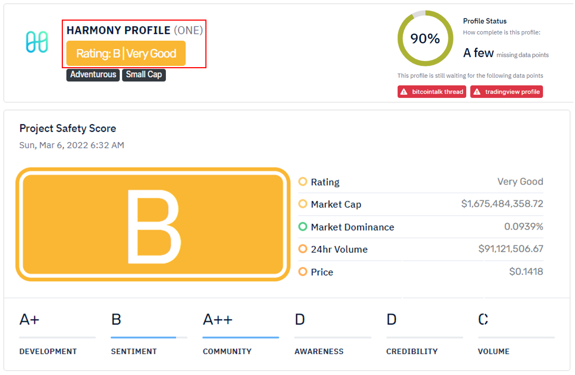The height and width of the screenshot is (375, 575).
Task: Select the Adventurous tag
Action: tap(93, 75)
